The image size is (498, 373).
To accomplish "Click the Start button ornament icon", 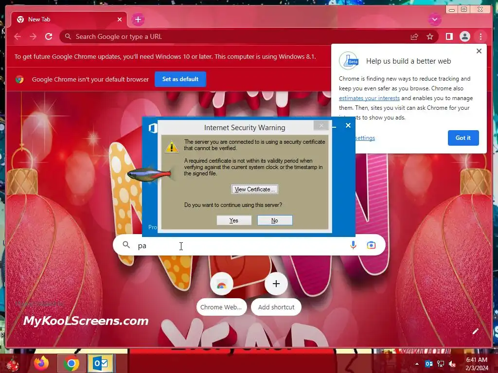I will [x=13, y=364].
